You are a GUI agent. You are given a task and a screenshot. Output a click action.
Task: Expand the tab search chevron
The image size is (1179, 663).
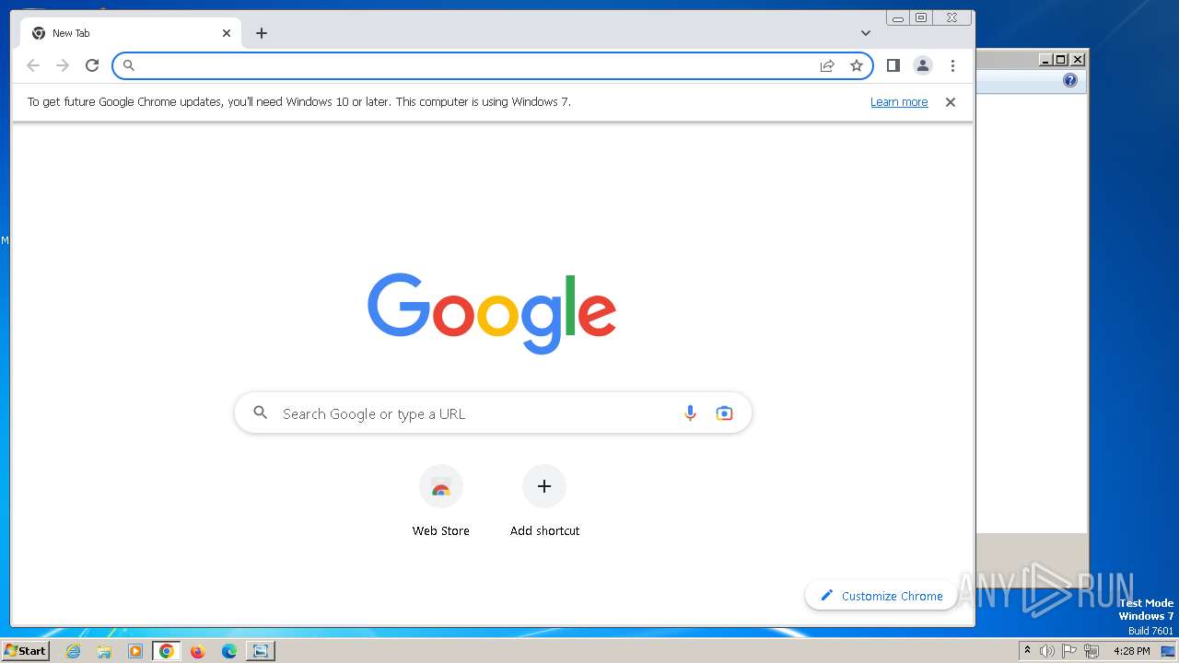866,33
